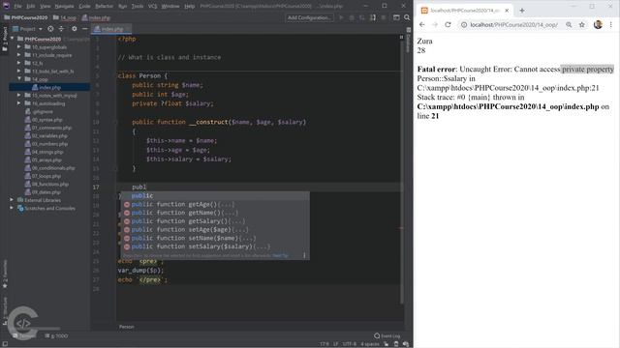
Task: Open Project panel settings gear
Action: 74,29
